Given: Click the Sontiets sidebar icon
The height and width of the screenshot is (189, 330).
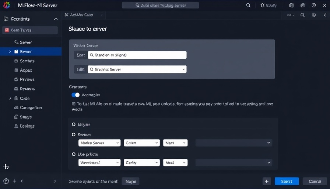Looking at the screenshot, I should (x=16, y=61).
